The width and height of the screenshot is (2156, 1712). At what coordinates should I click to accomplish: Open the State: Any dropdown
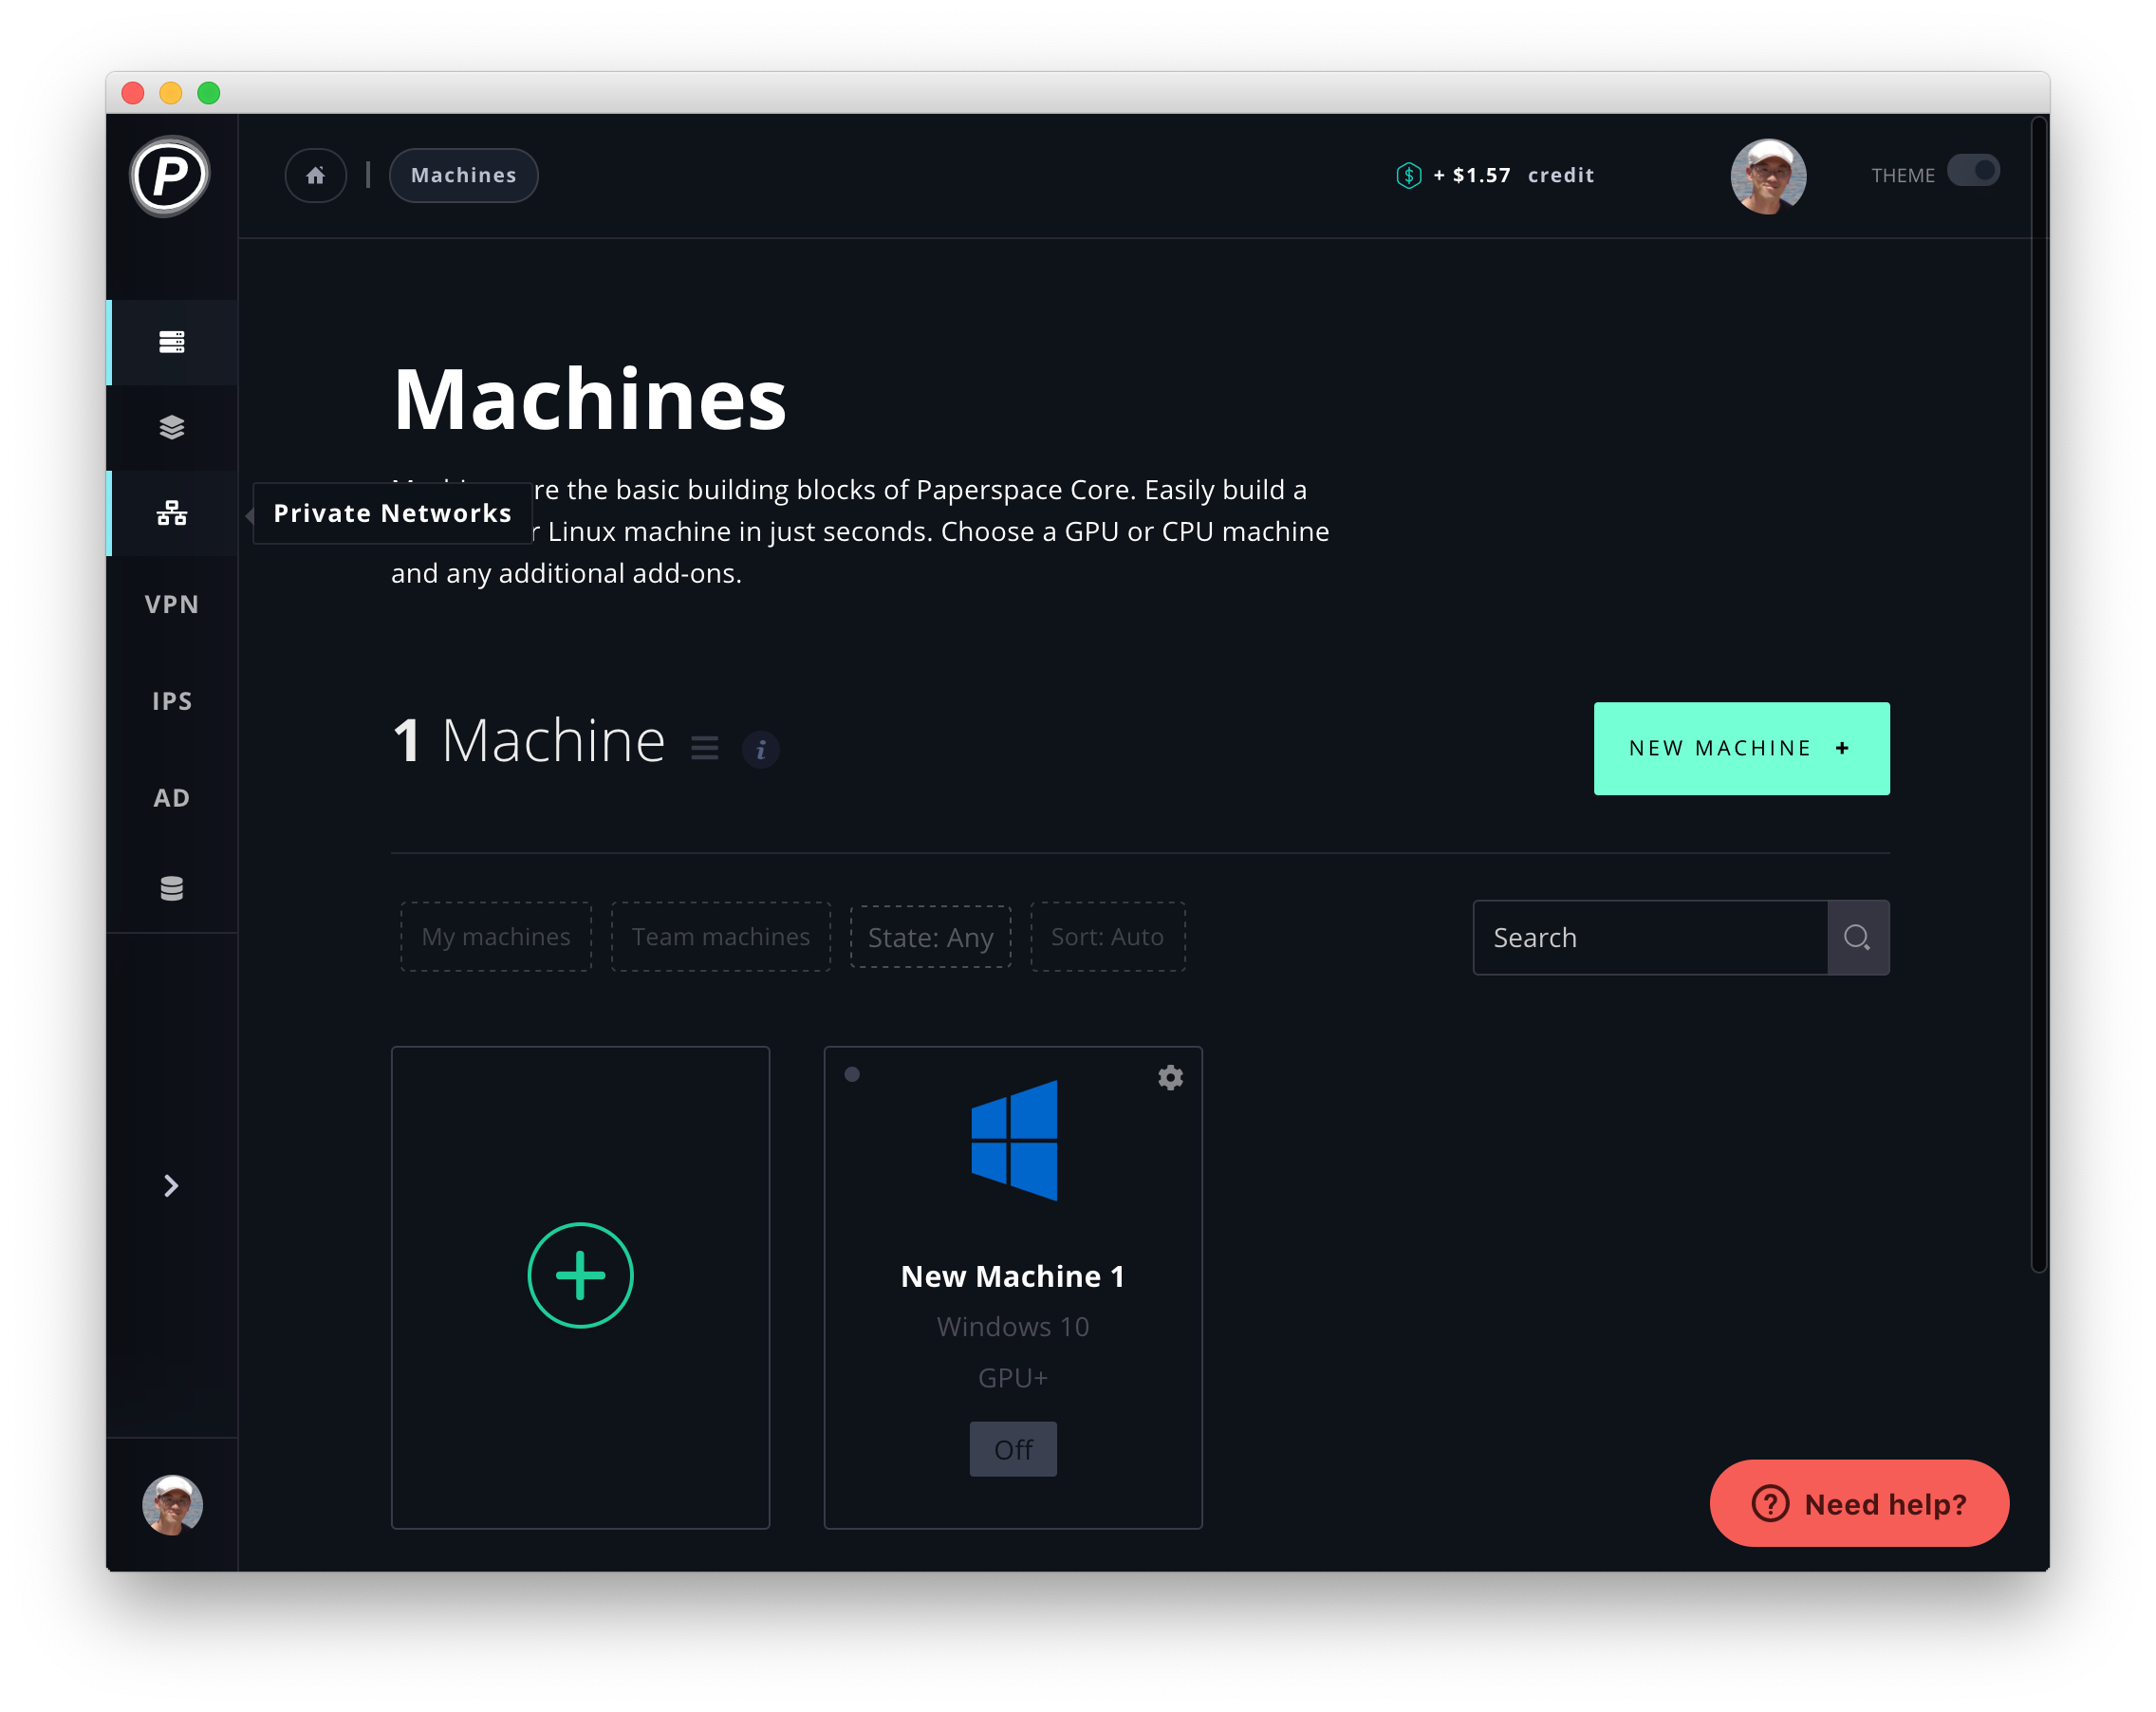tap(930, 937)
